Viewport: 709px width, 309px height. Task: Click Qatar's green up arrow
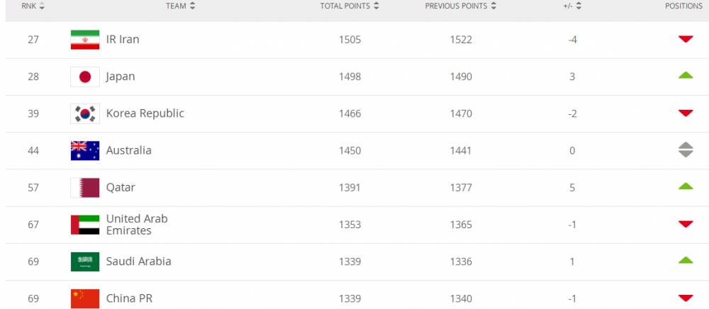coord(686,186)
